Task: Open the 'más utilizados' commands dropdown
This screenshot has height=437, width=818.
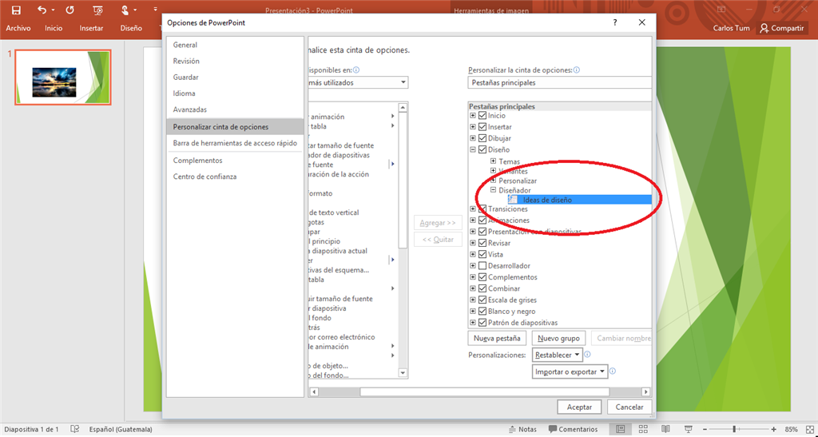Action: [403, 82]
